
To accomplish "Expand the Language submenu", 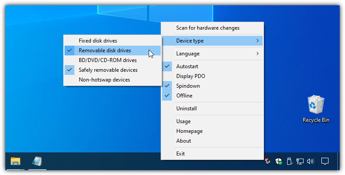I will click(x=212, y=54).
